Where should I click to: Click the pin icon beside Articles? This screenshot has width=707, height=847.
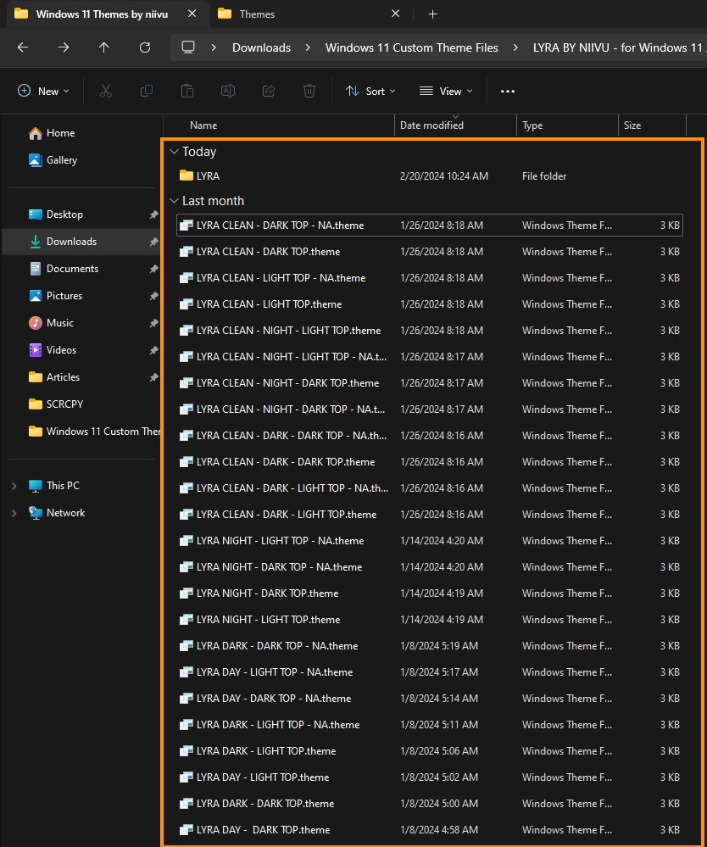[x=154, y=377]
